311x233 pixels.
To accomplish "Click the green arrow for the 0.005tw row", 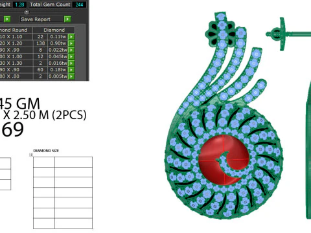I will tap(71, 76).
